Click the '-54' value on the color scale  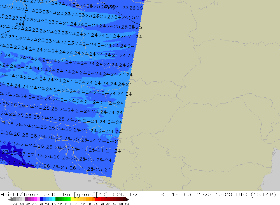14,204
